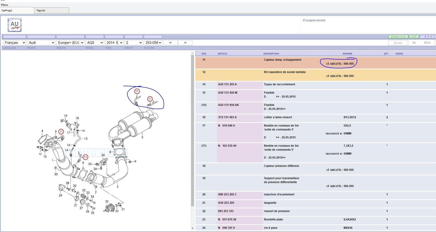
Task: Click part callout 3 in the diagram
Action: tap(142, 137)
